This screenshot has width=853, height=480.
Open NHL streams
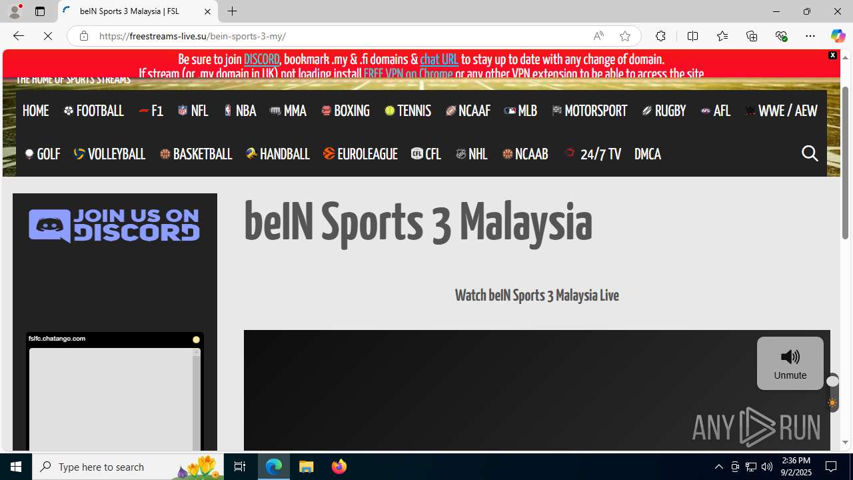472,154
